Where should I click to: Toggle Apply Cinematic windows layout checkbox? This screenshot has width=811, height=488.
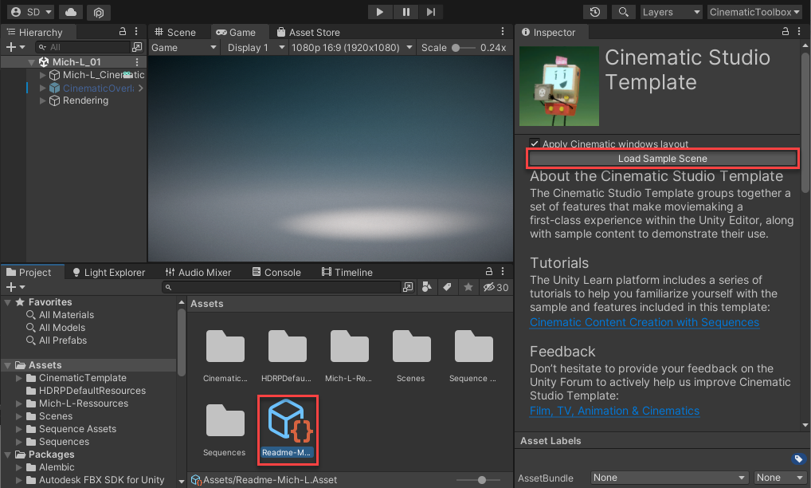click(535, 144)
